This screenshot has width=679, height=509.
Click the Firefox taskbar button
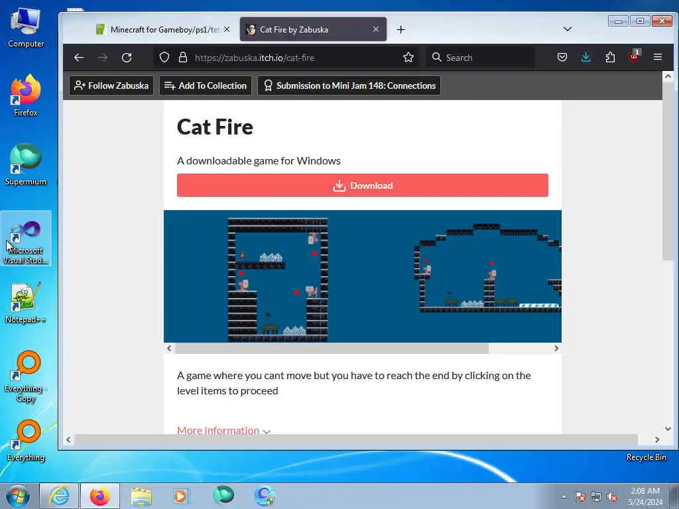click(100, 496)
